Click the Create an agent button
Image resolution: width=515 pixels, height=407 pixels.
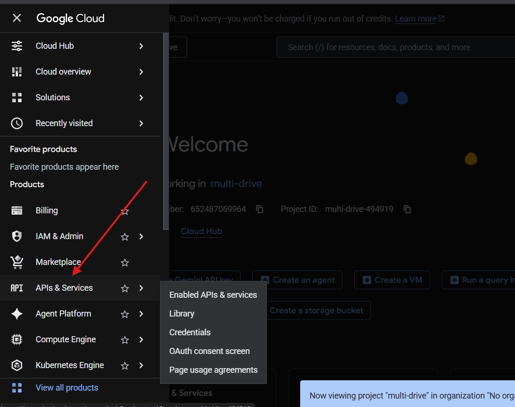tap(297, 280)
